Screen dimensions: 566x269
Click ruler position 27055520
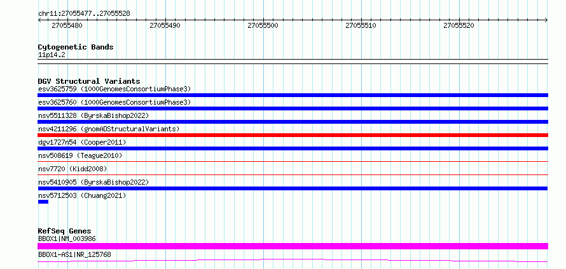point(459,25)
